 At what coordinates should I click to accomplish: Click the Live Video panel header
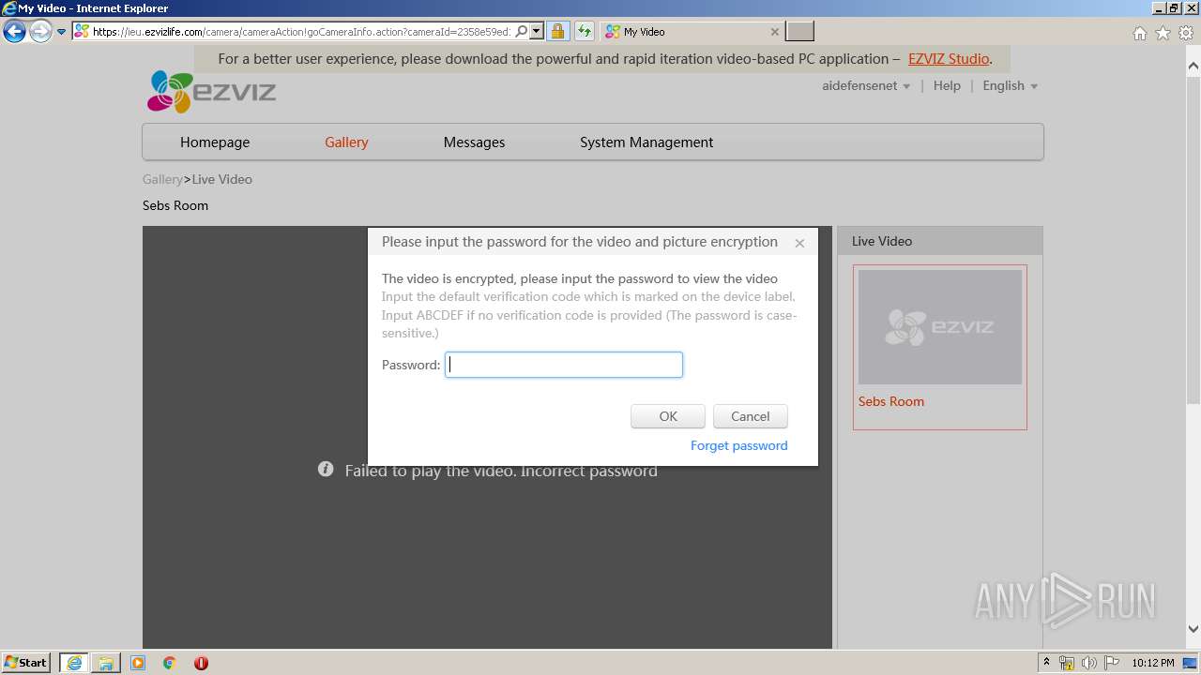940,241
